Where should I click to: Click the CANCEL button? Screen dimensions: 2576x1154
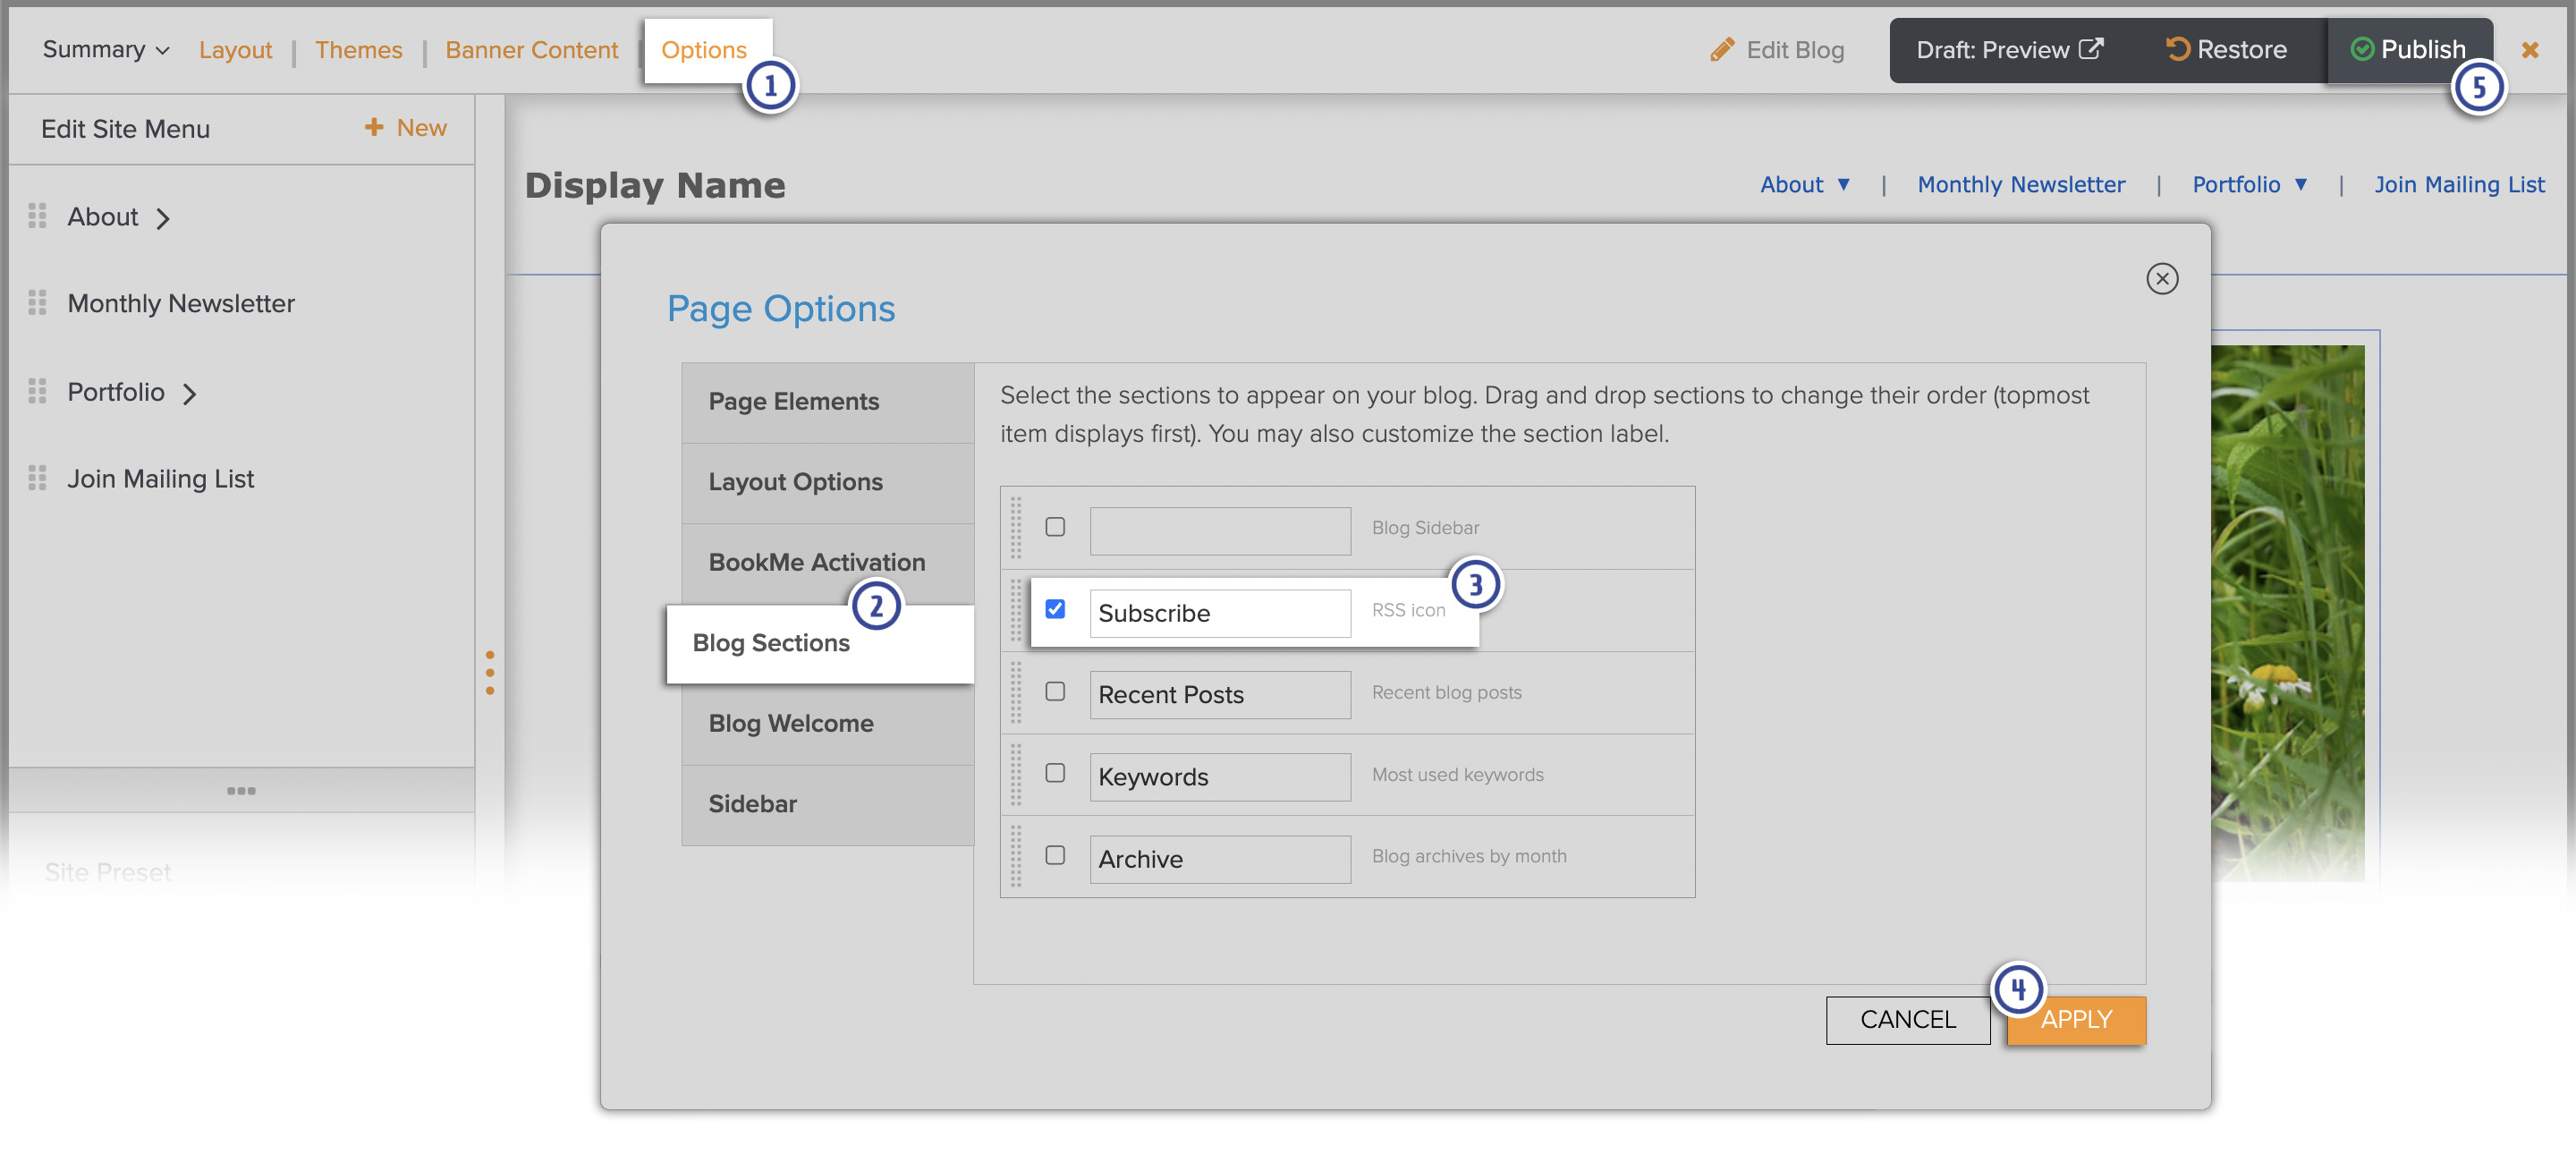1908,1020
